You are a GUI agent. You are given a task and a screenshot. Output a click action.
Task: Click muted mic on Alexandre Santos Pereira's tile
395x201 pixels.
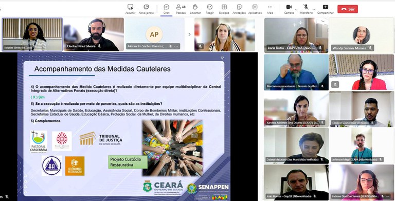(x=171, y=46)
